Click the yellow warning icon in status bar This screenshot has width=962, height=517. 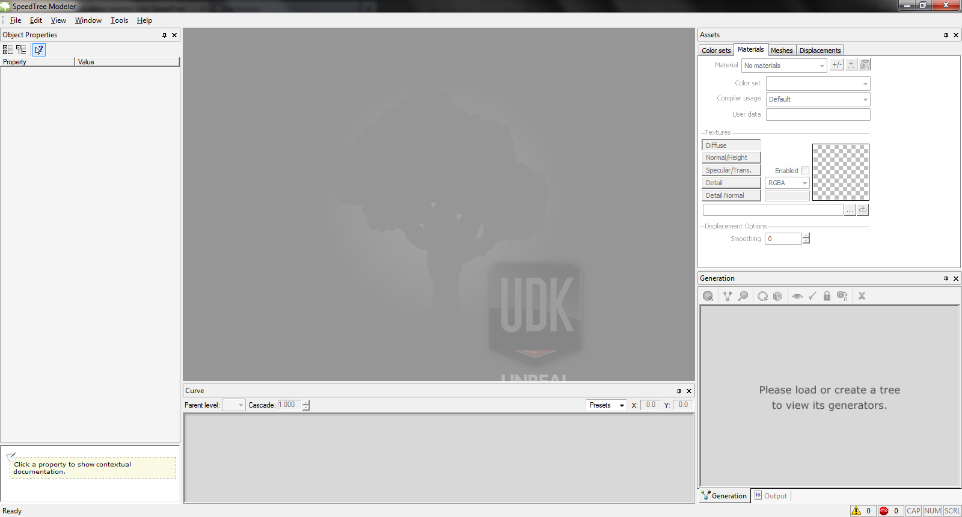pyautogui.click(x=856, y=511)
